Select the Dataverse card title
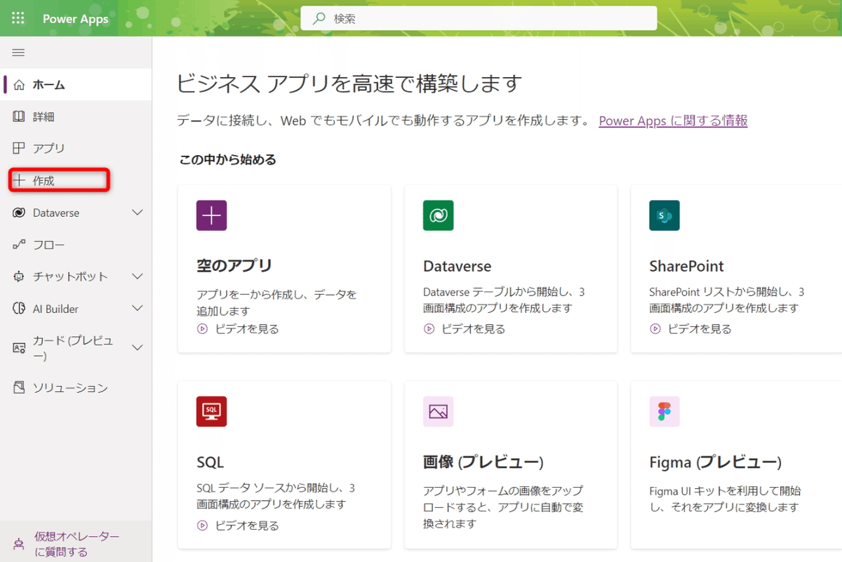The image size is (842, 562). (457, 267)
